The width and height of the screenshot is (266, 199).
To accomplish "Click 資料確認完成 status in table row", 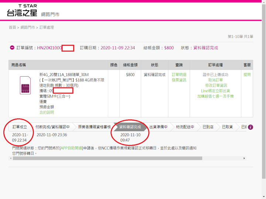I will [x=154, y=74].
